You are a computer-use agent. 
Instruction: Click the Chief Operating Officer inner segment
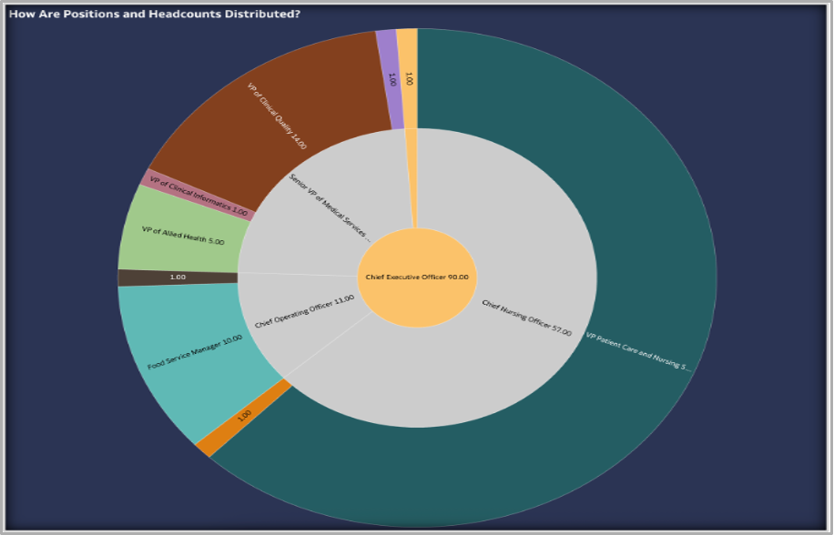click(x=305, y=309)
